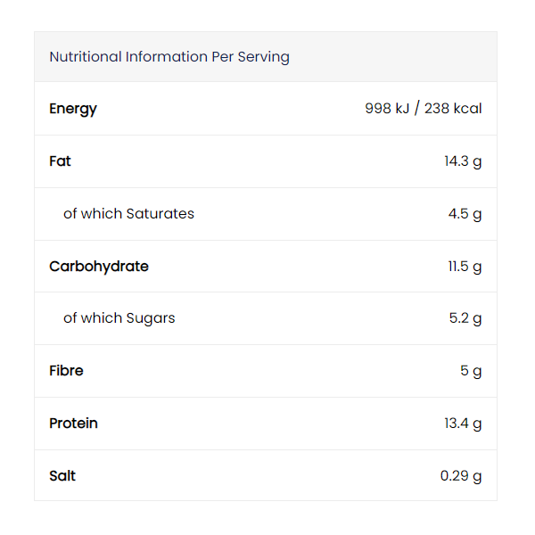
Task: Select the Protein row label
Action: tap(73, 424)
